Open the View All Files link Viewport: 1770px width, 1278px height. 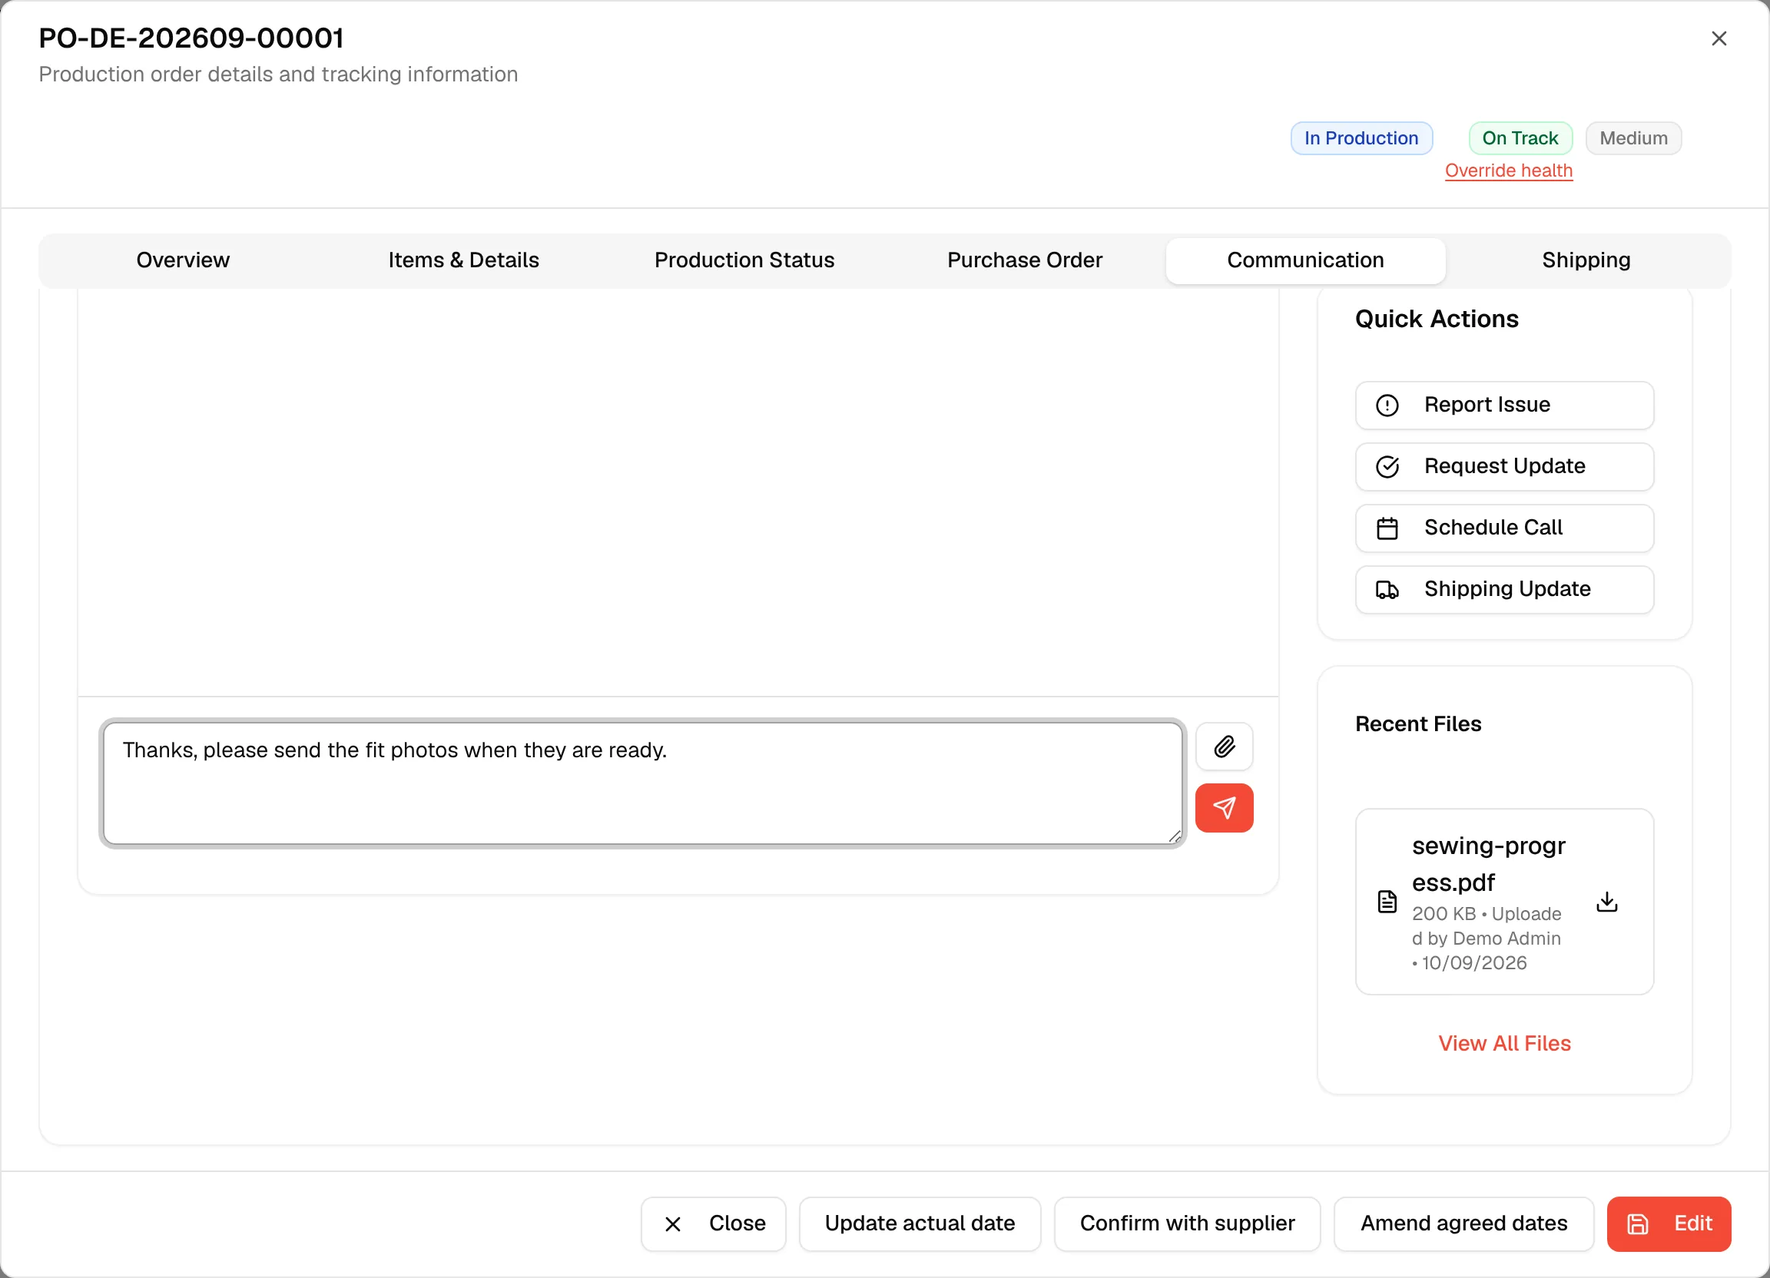tap(1504, 1043)
